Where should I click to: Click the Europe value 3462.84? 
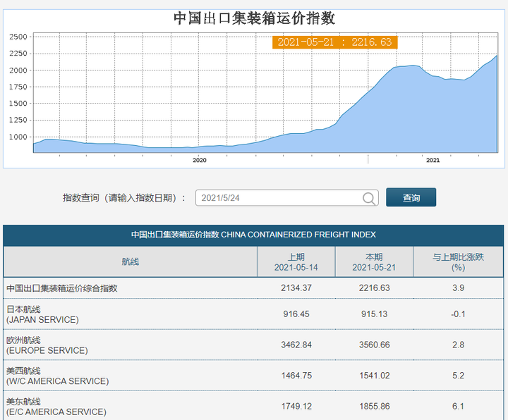click(x=296, y=345)
